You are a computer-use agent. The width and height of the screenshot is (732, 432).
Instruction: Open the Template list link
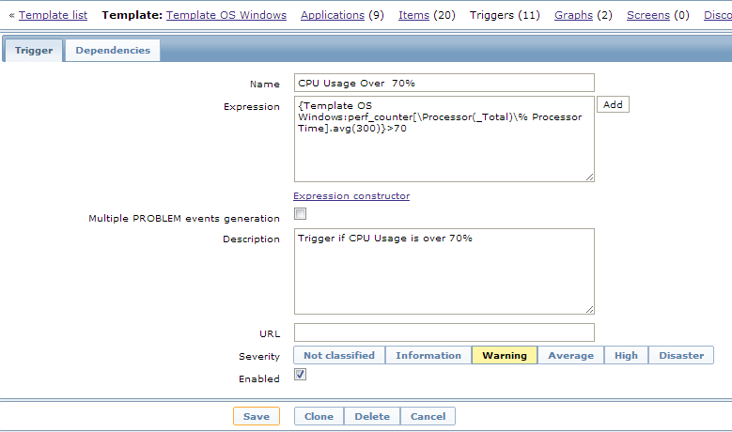click(53, 15)
